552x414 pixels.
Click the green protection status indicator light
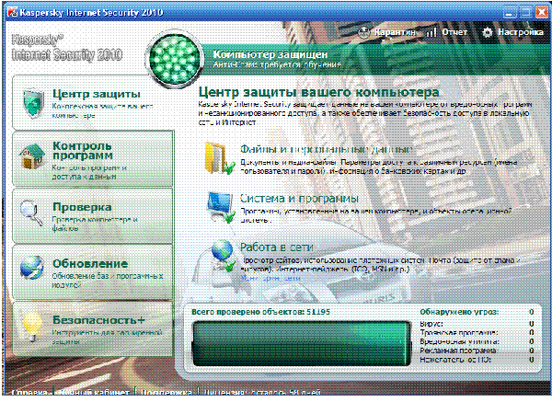(x=175, y=60)
